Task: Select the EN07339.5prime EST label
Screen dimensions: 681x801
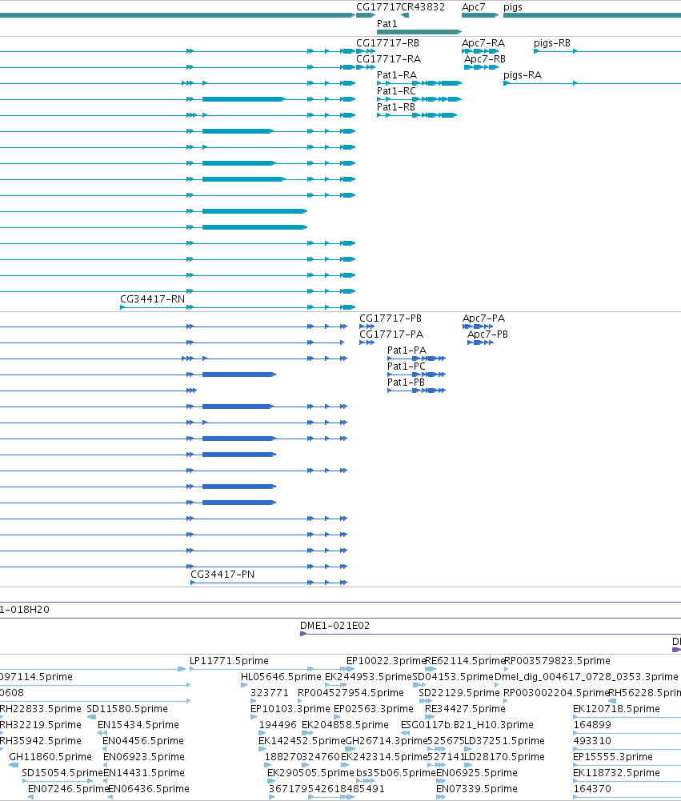Action: [477, 789]
